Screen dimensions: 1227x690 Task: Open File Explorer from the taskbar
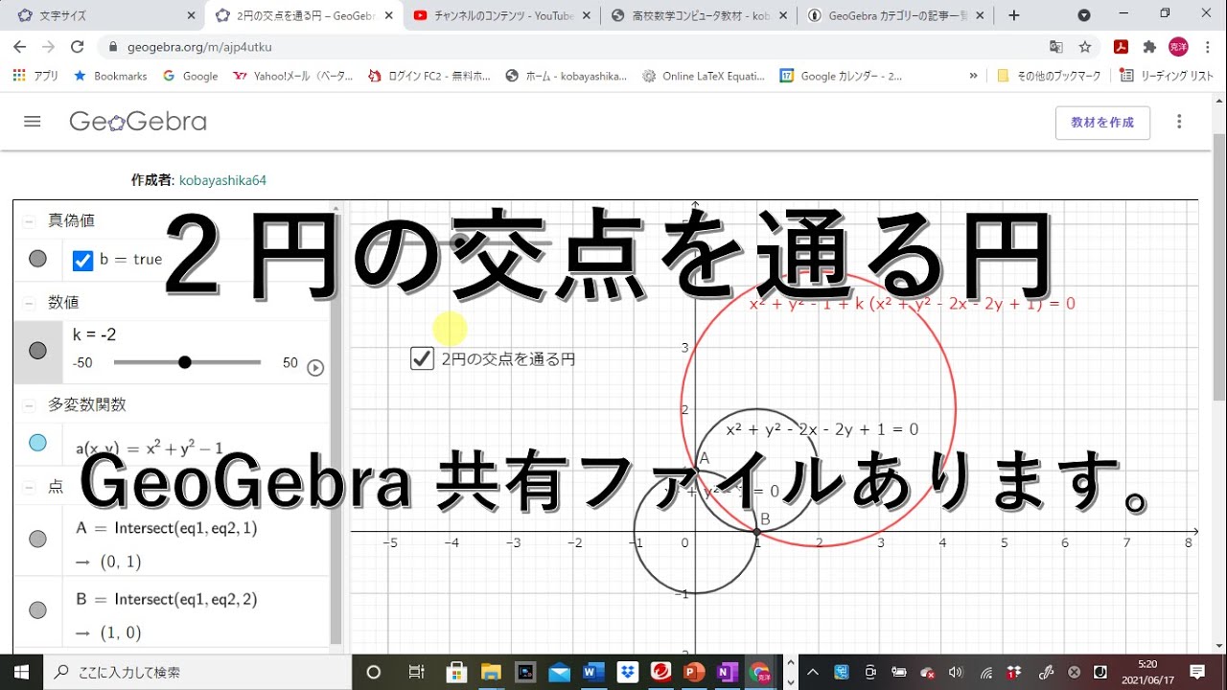click(x=491, y=672)
